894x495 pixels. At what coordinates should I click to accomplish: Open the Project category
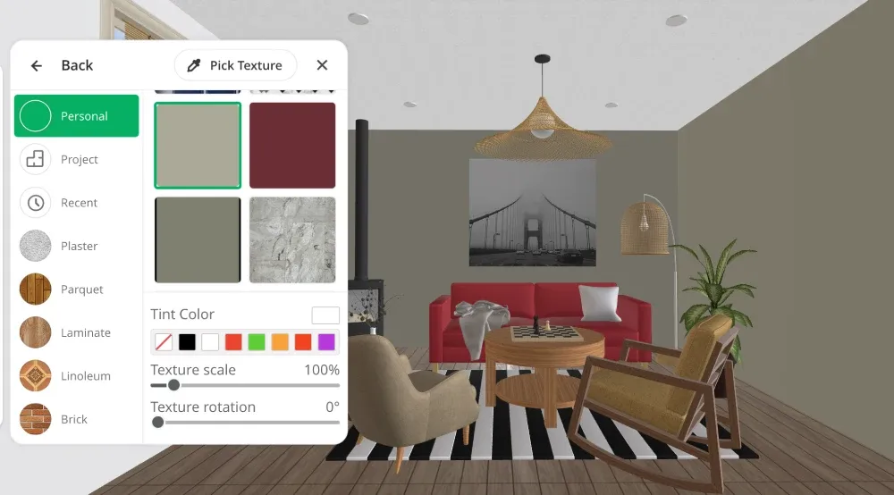point(76,159)
